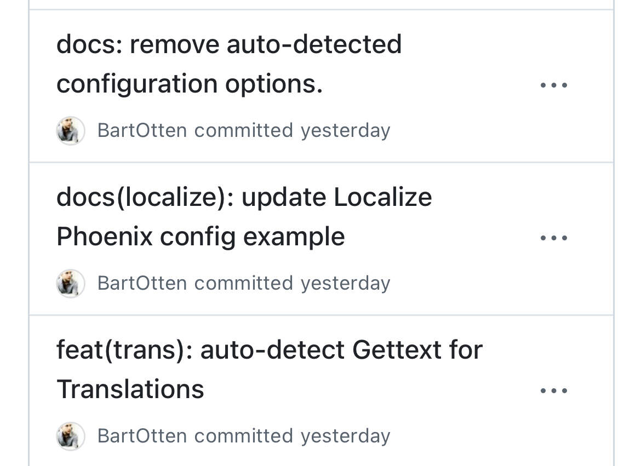Expand ellipsis for 'auto-detect Gettext for Translations' commit
The height and width of the screenshot is (466, 641).
[553, 391]
